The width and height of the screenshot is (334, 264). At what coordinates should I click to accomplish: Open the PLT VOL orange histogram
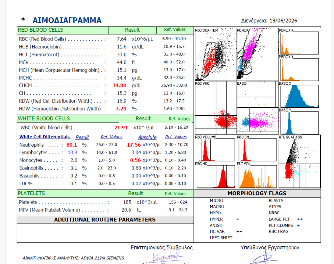tap(258, 175)
